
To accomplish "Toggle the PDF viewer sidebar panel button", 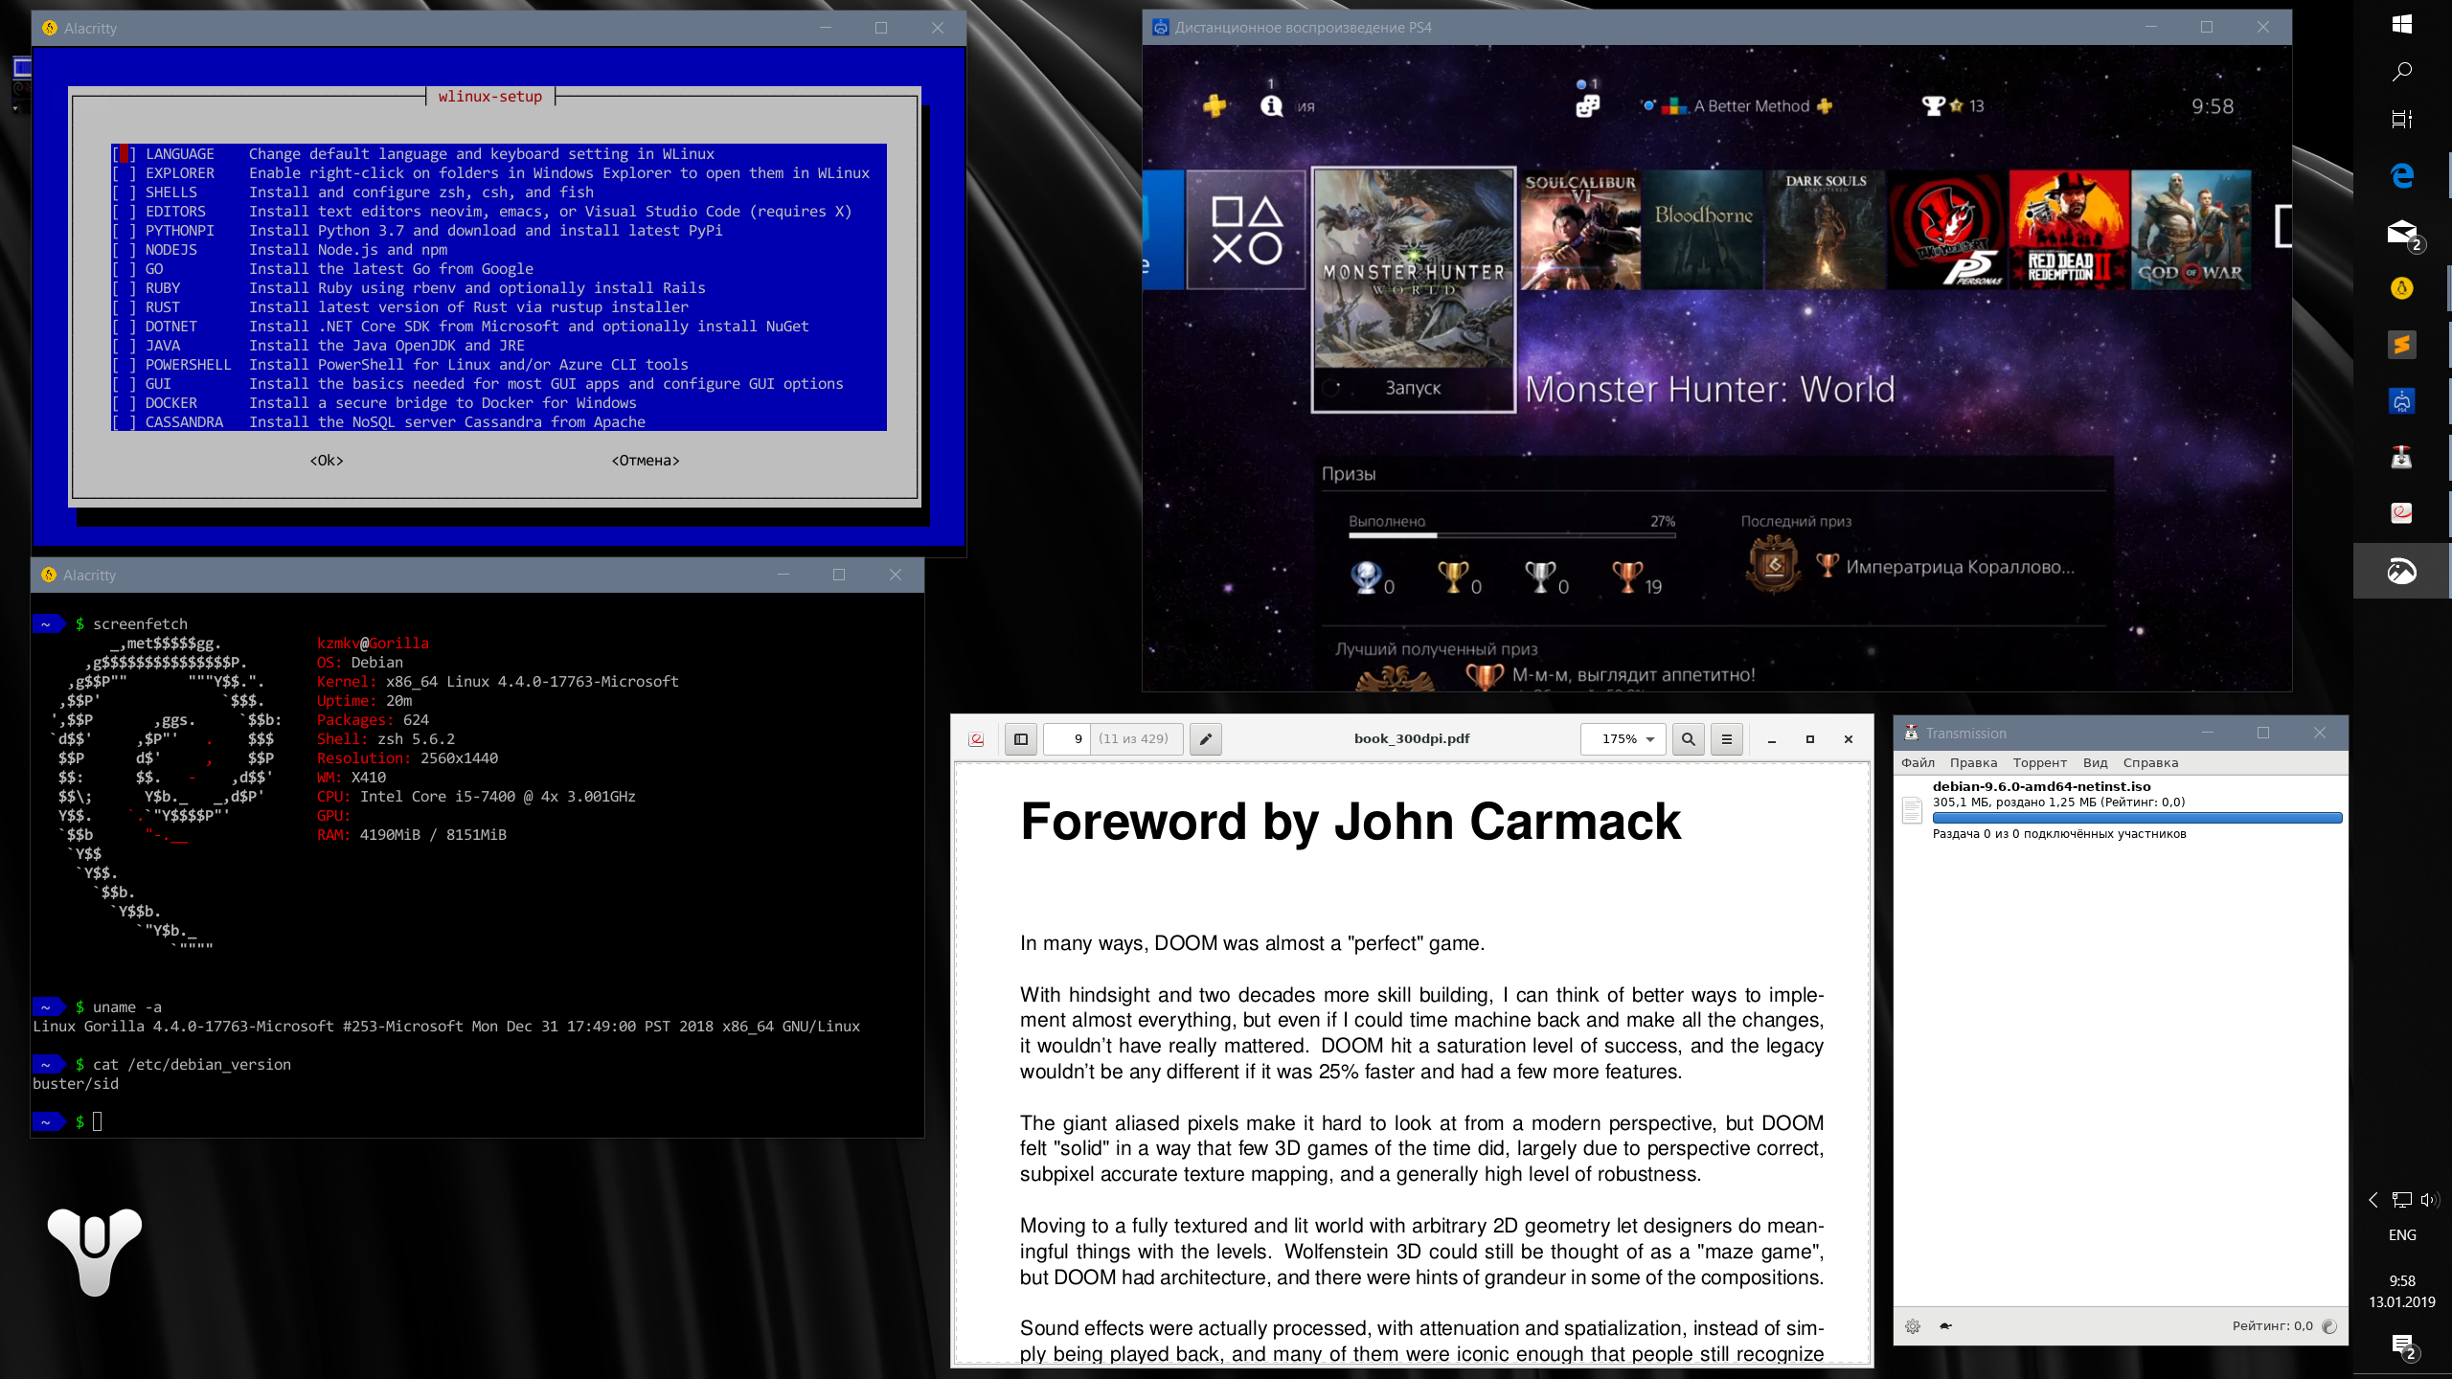I will click(x=1021, y=739).
